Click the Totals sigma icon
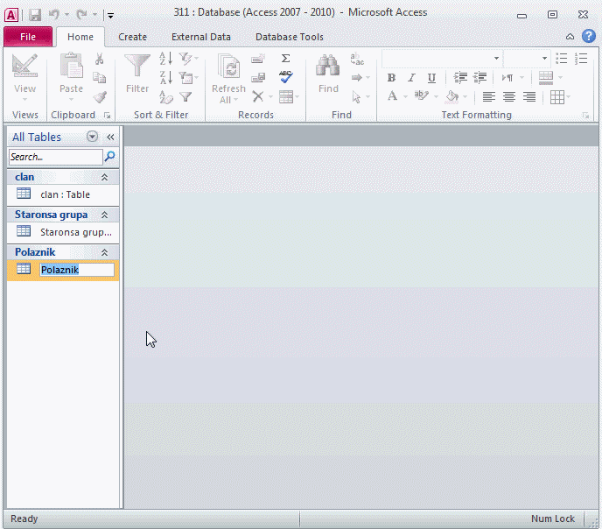 (285, 59)
